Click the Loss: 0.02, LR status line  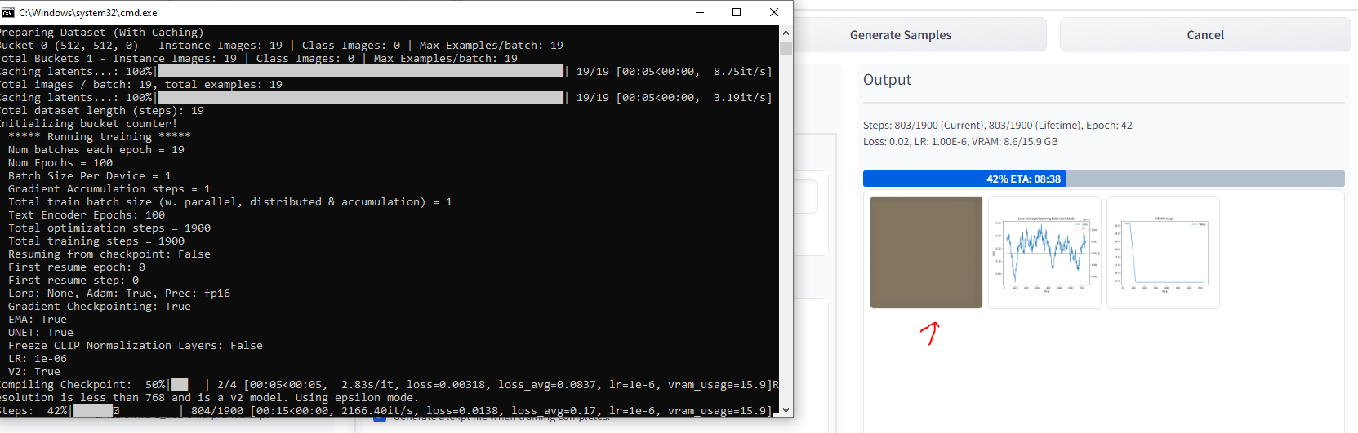[x=960, y=142]
